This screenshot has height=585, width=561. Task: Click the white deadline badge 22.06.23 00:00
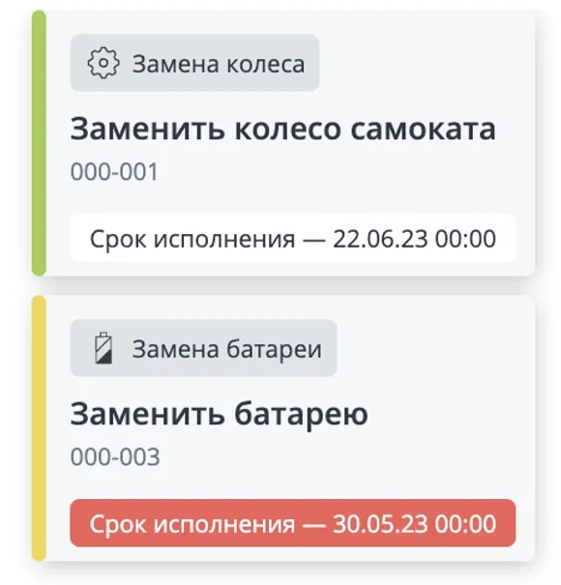(293, 238)
